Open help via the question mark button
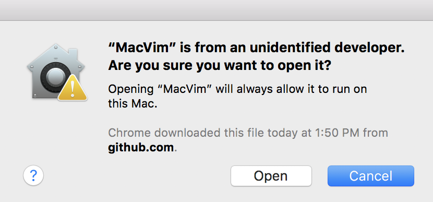433x202 pixels. point(33,175)
